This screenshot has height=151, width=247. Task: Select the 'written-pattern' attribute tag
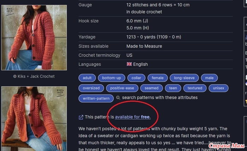(96, 98)
